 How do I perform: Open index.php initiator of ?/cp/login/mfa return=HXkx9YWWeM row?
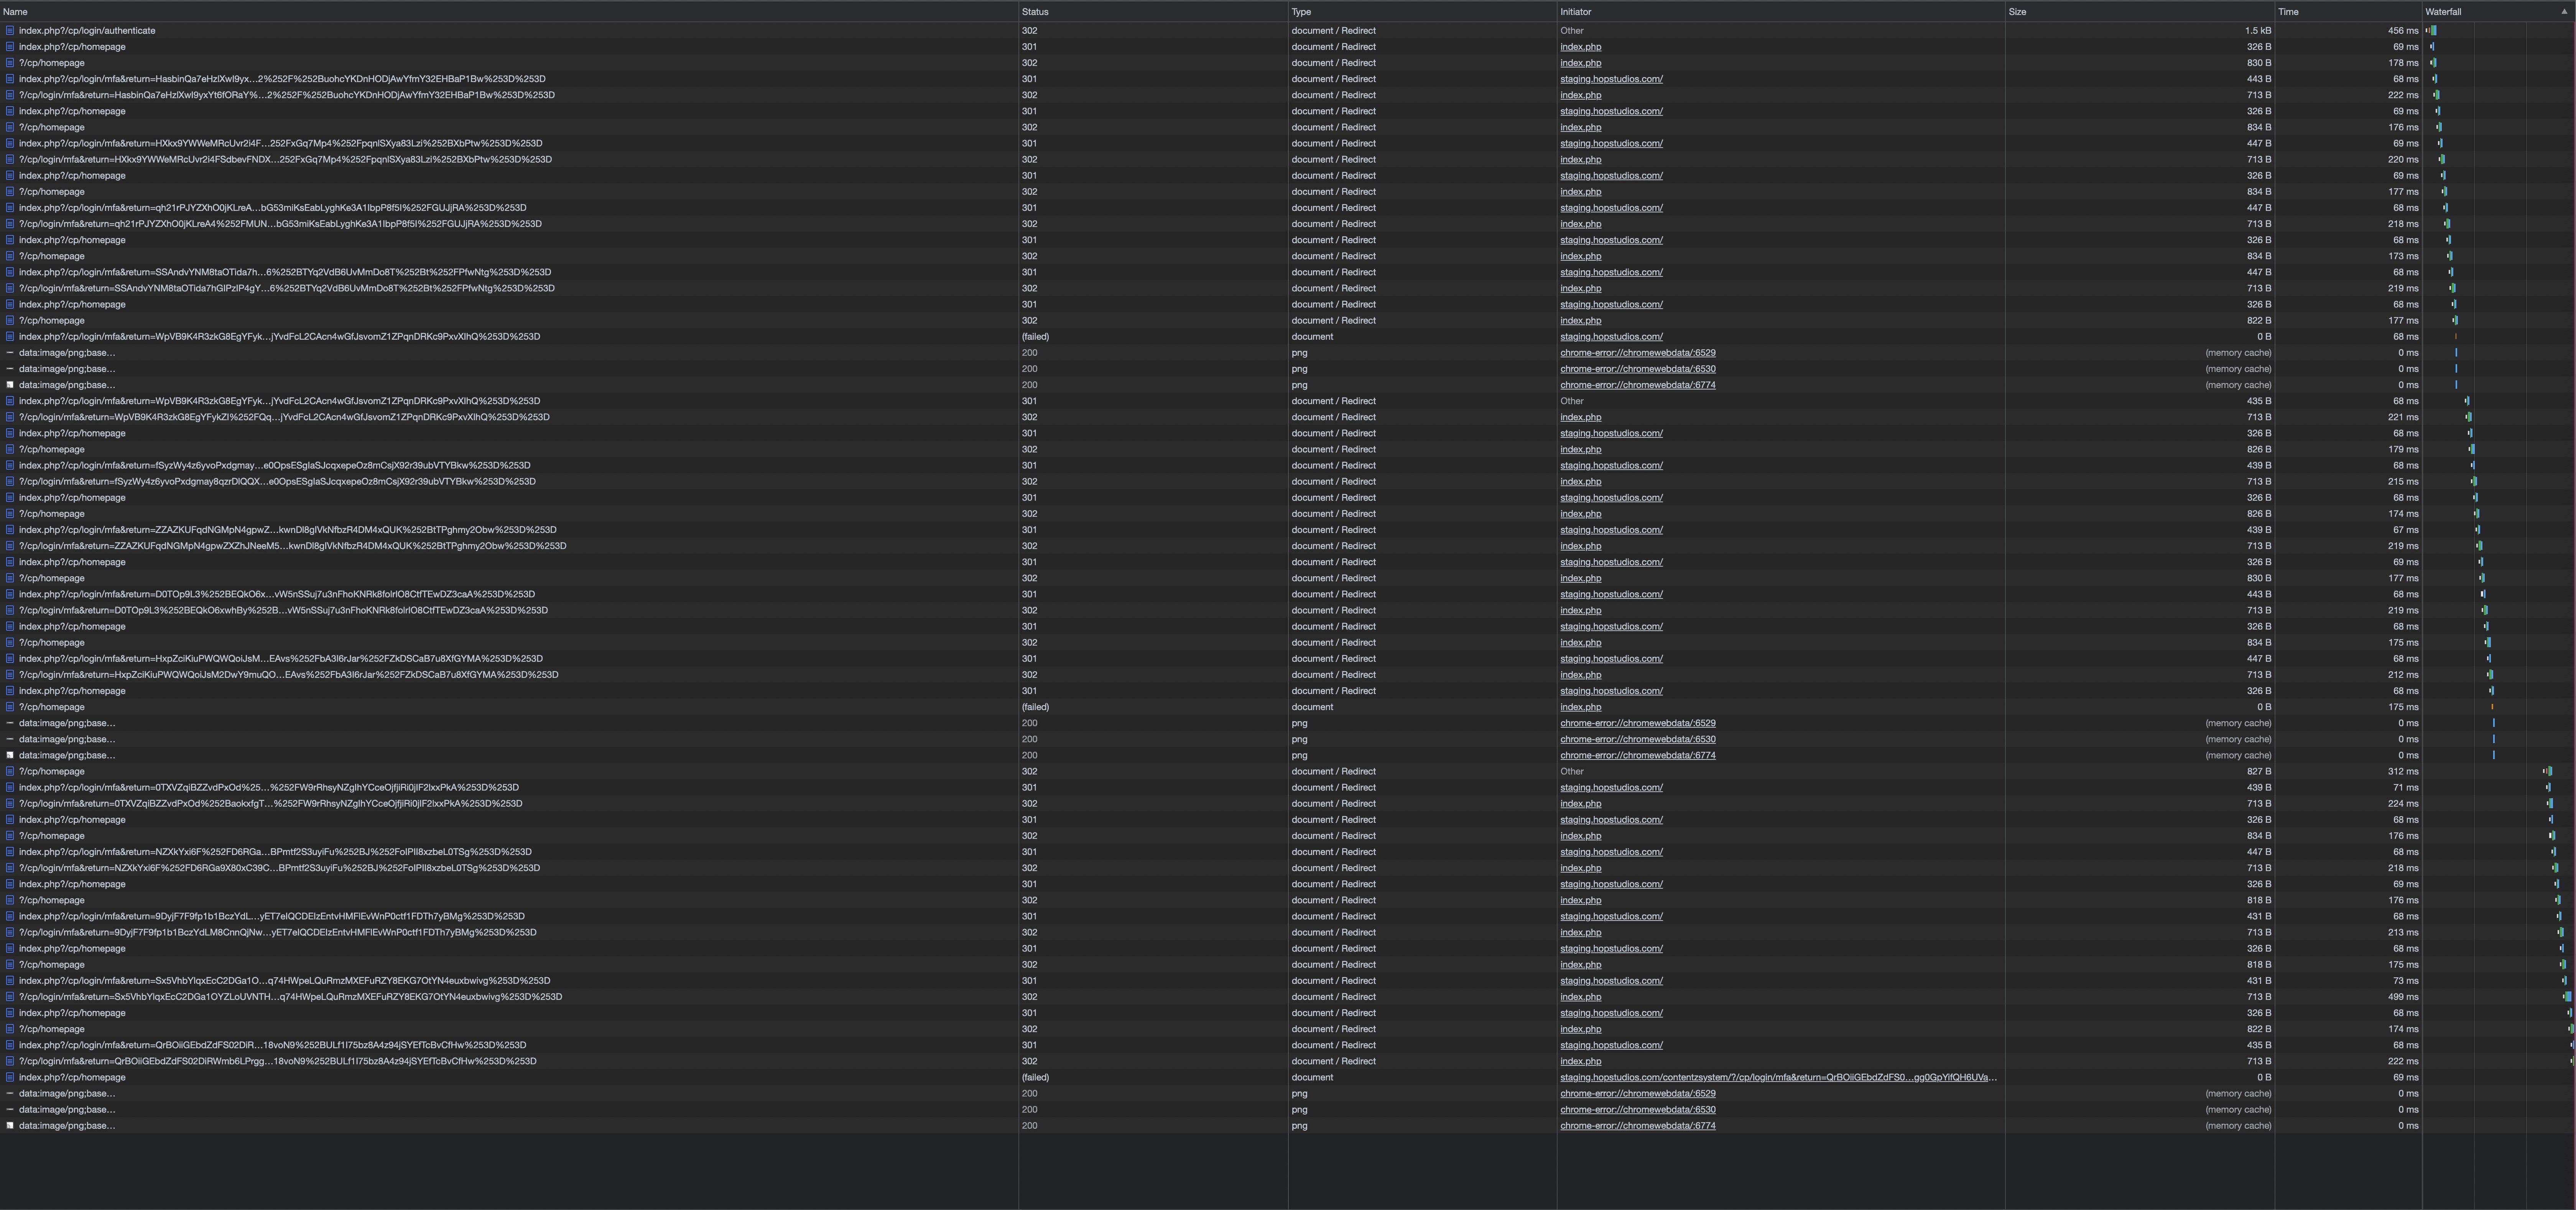click(x=1580, y=159)
